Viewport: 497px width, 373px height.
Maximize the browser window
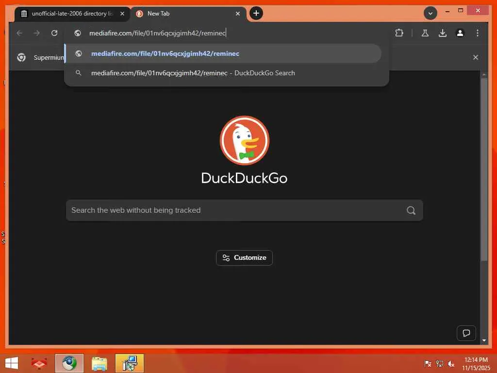[x=461, y=11]
